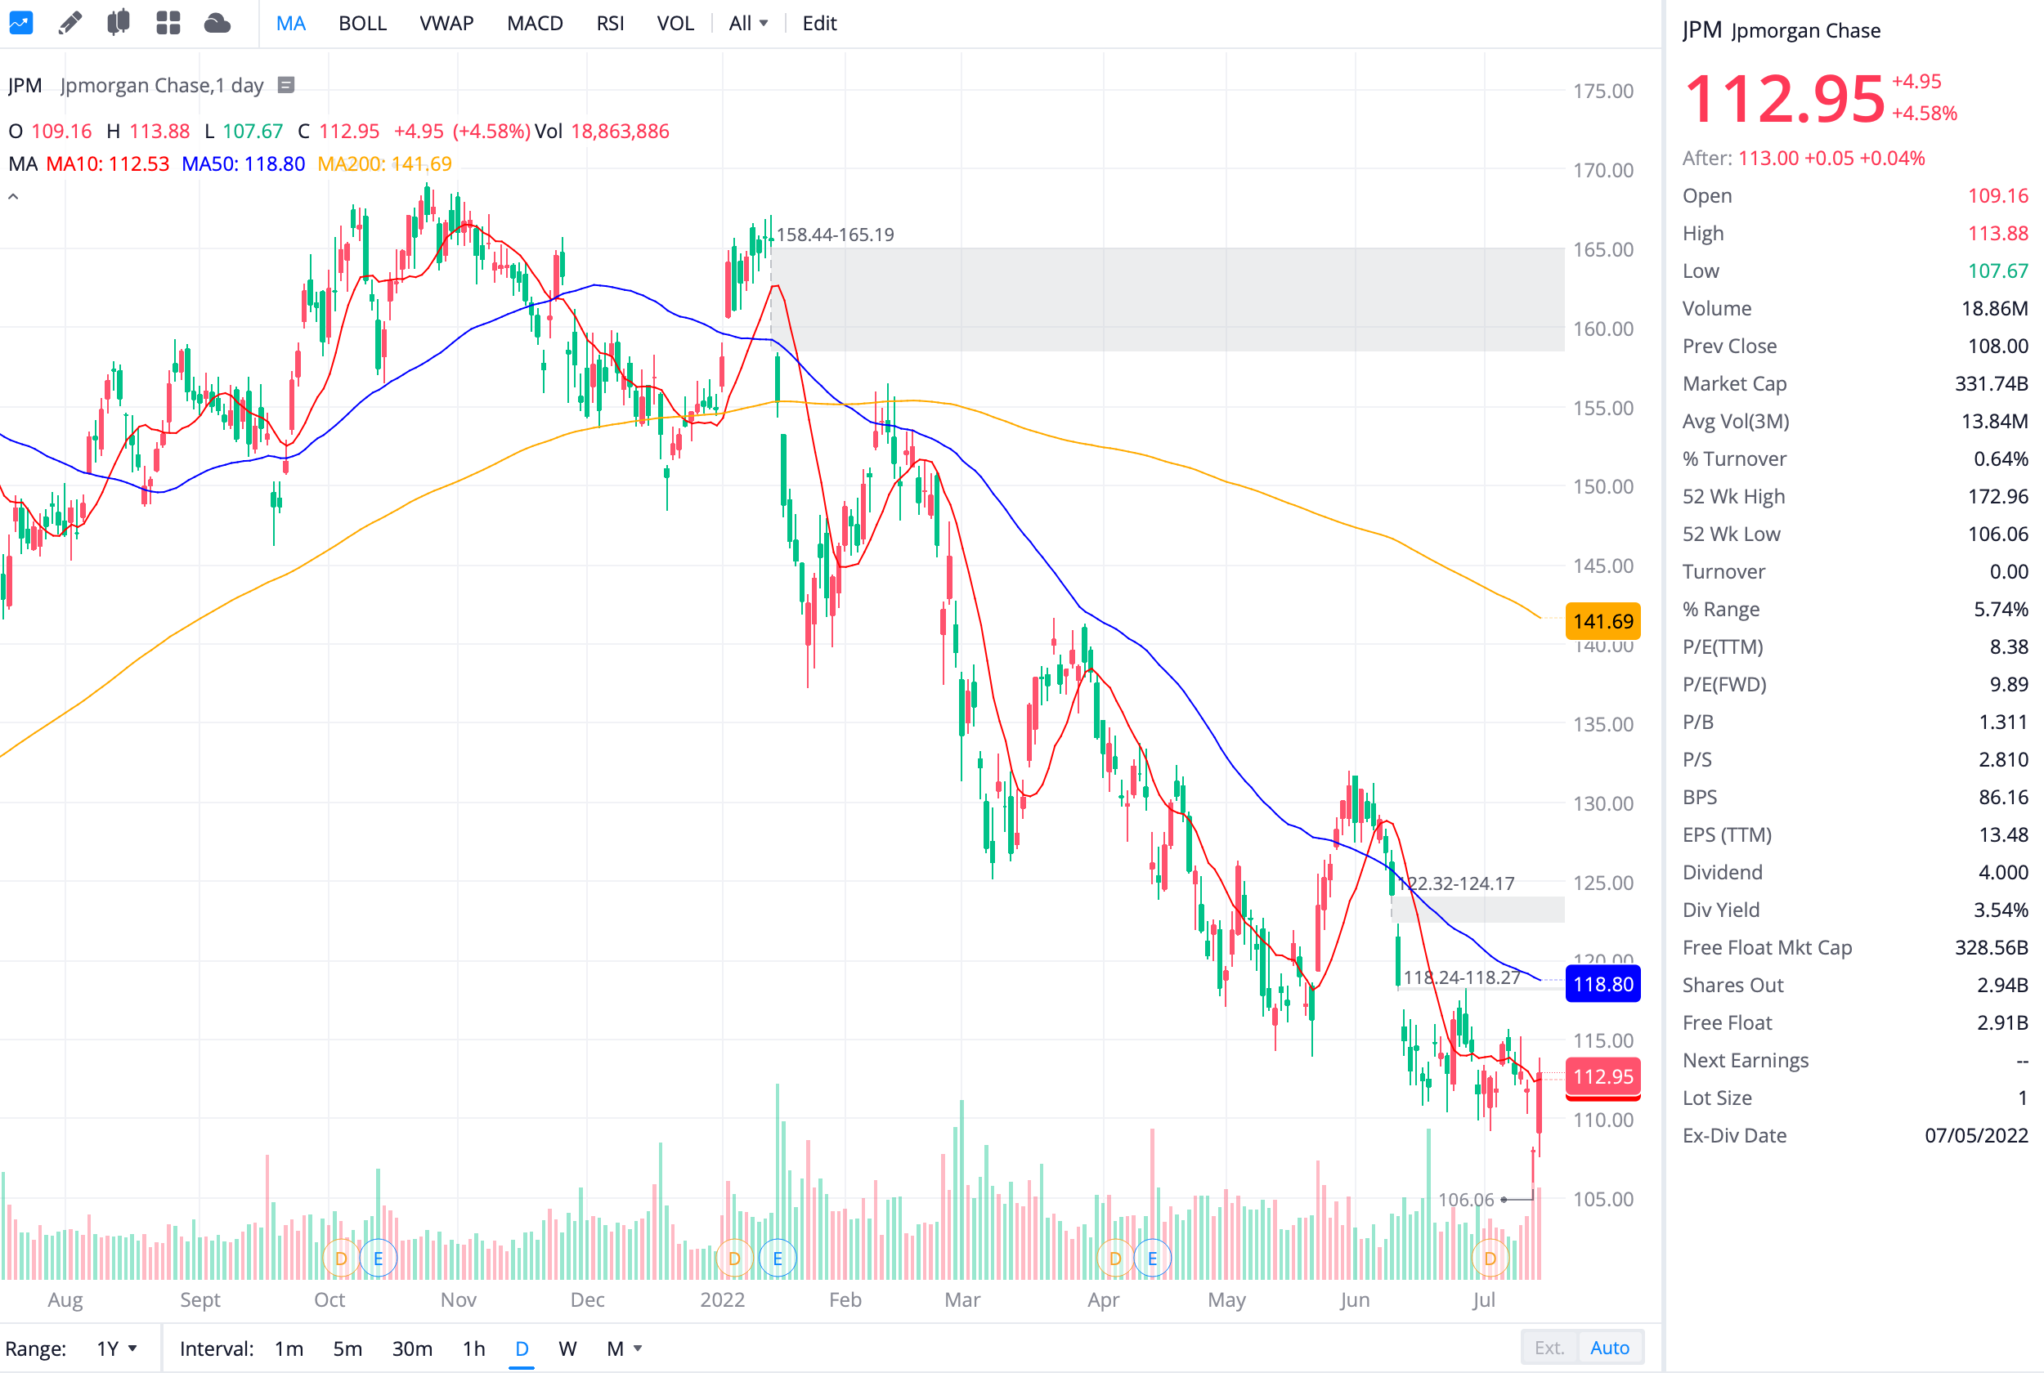This screenshot has height=1373, width=2044.
Task: Toggle the BOLL indicator on the chart
Action: pos(361,23)
